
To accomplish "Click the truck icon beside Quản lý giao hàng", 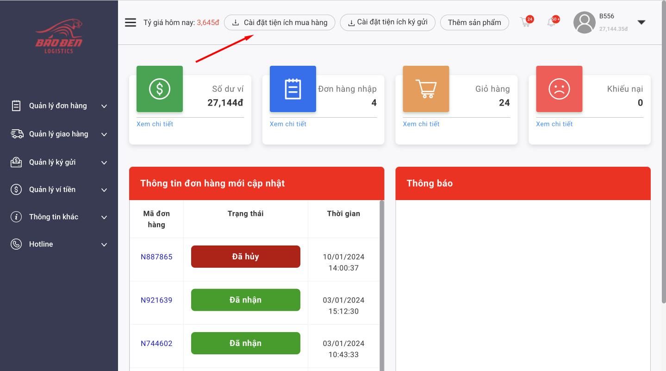I will coord(17,134).
